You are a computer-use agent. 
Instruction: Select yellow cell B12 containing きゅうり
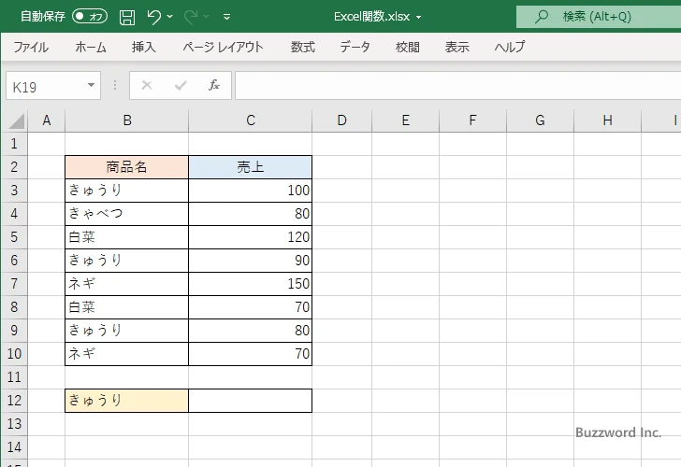coord(127,401)
